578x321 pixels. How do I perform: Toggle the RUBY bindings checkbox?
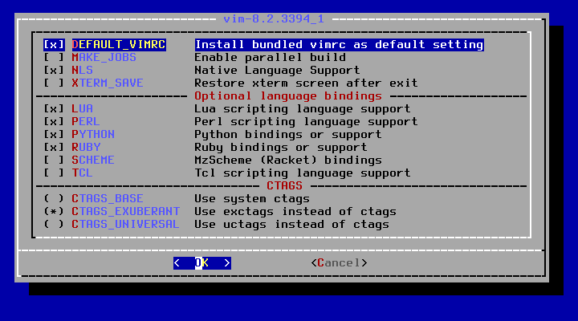click(x=54, y=148)
